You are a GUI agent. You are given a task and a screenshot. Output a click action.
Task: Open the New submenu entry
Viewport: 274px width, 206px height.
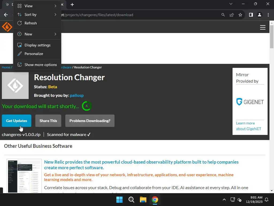point(37,34)
